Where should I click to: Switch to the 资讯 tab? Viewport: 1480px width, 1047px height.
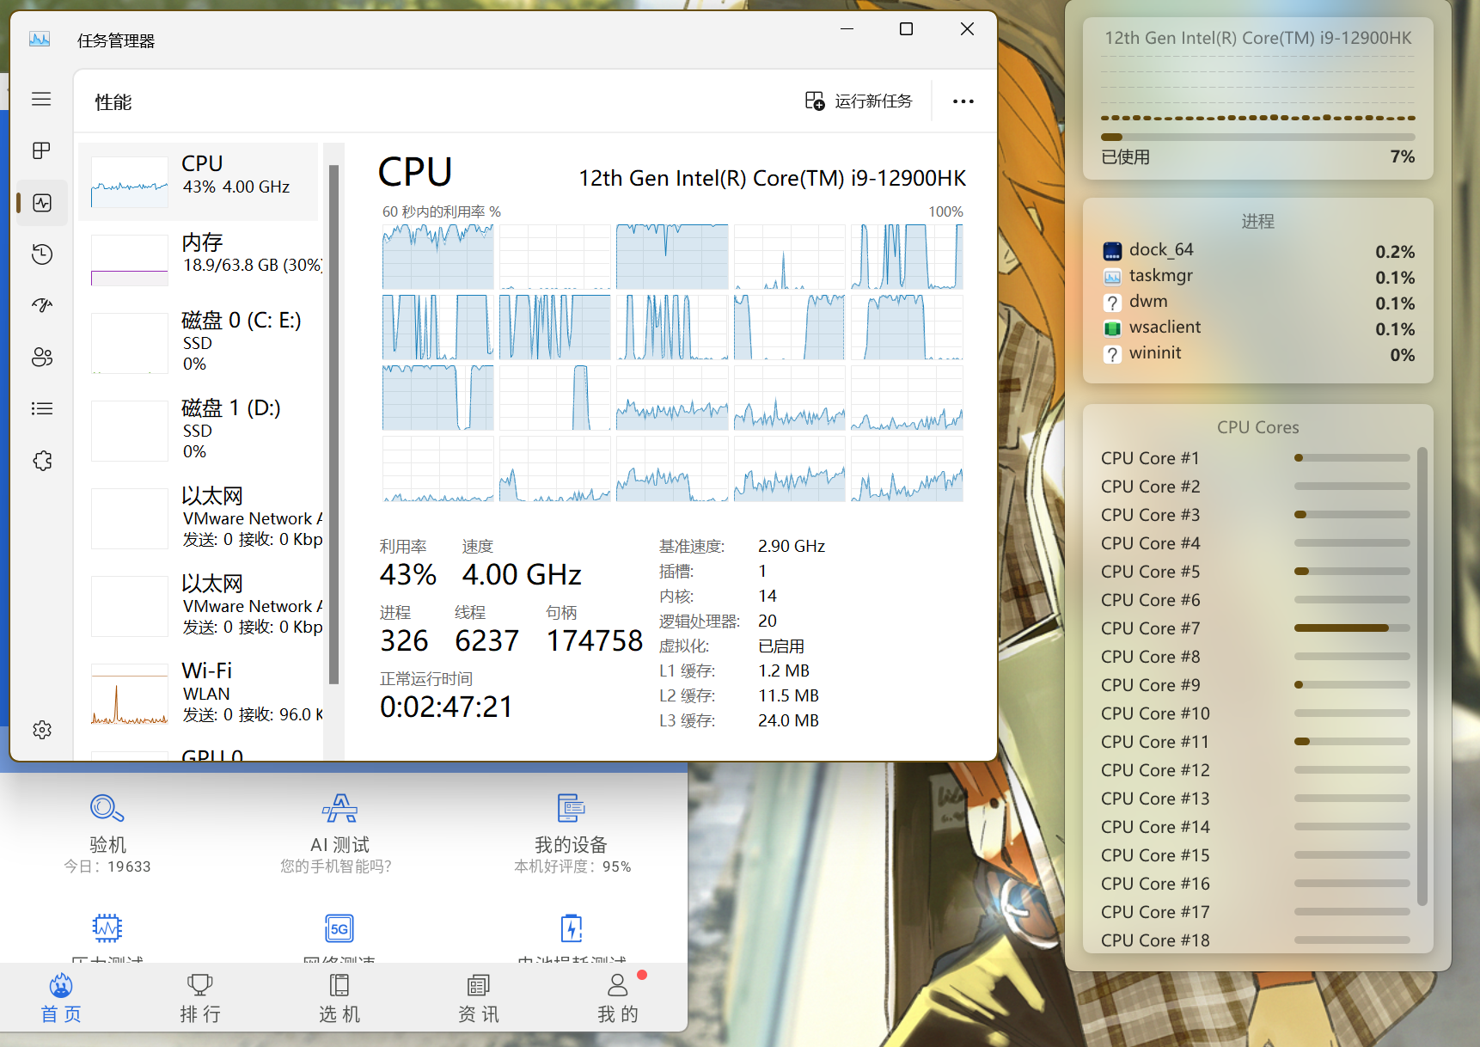477,997
